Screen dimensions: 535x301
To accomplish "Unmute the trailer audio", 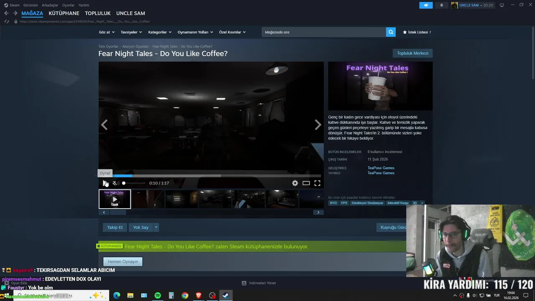I will 115,183.
